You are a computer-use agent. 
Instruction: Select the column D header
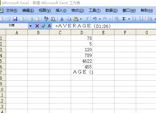(x=82, y=32)
